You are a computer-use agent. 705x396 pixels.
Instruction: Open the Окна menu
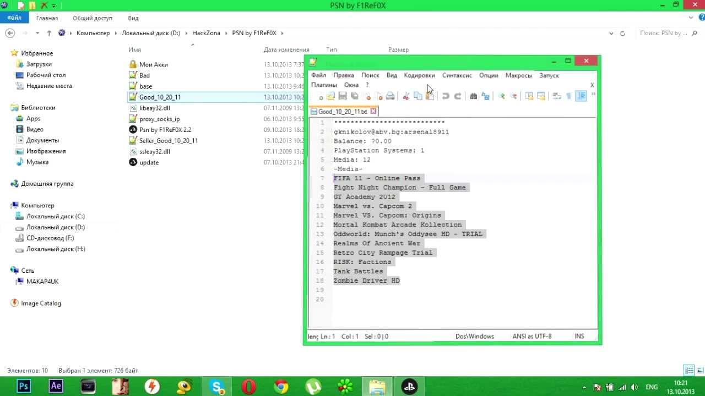point(351,85)
